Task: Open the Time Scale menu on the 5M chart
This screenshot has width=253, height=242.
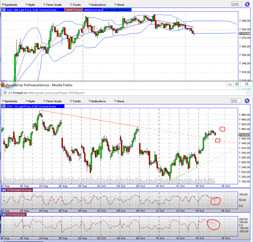Action: [52, 4]
